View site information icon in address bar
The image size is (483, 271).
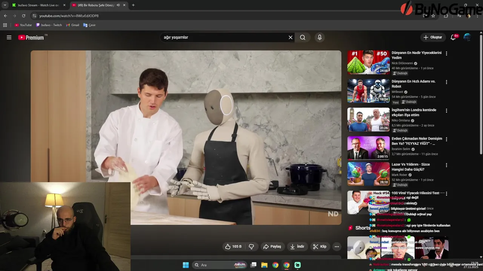click(34, 16)
